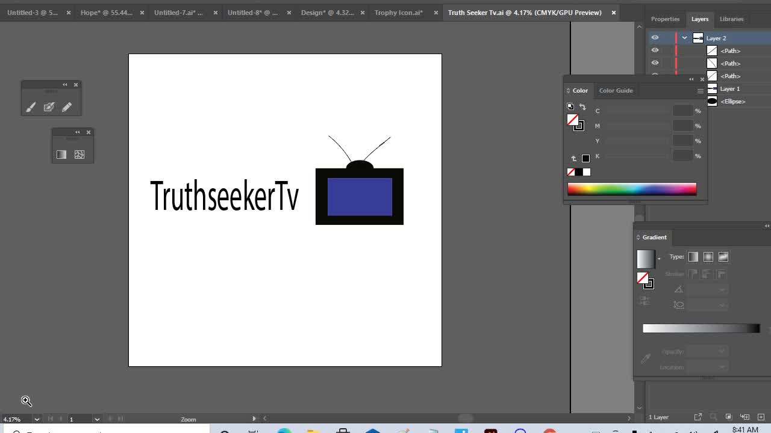Click the blue TV screen on artboard
The width and height of the screenshot is (771, 433).
click(x=360, y=197)
